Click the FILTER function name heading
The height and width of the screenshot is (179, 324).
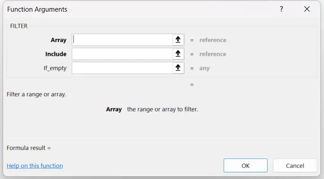click(x=19, y=26)
